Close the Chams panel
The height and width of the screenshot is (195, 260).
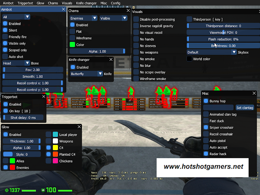pyautogui.click(x=128, y=11)
